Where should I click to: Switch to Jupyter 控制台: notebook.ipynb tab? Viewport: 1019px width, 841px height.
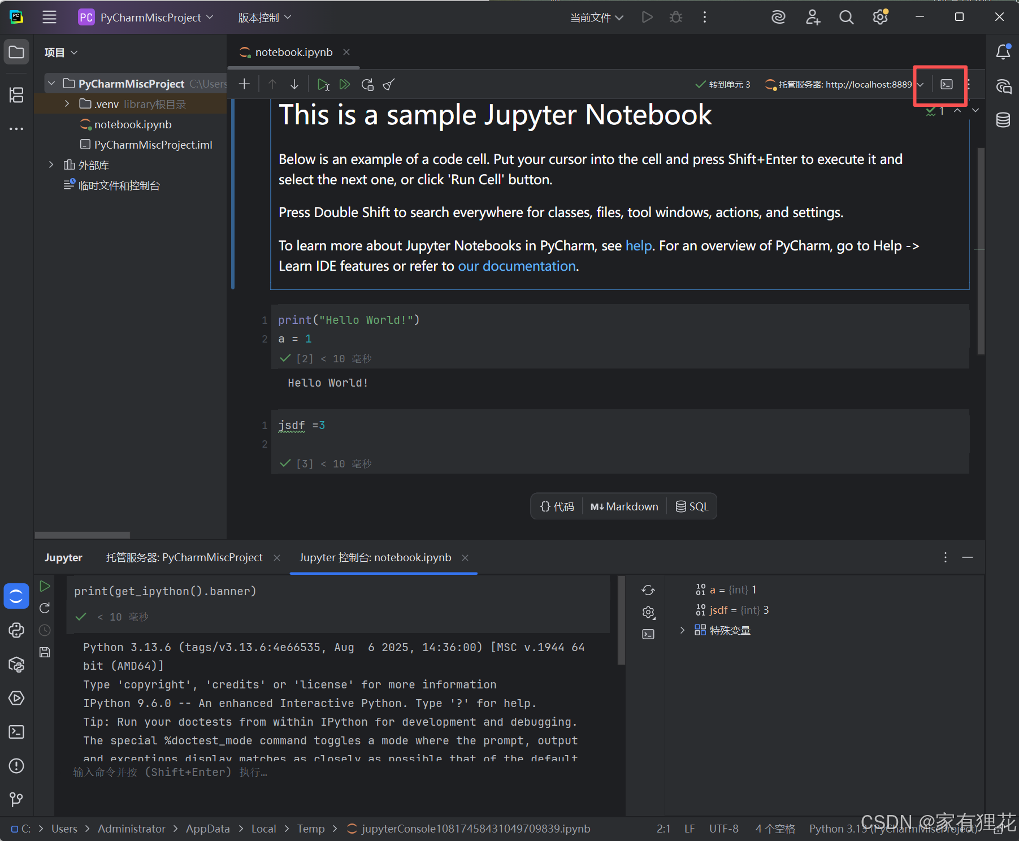pyautogui.click(x=375, y=557)
